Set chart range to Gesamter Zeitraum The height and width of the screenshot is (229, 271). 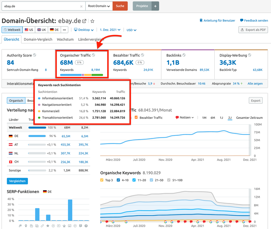point(249,118)
